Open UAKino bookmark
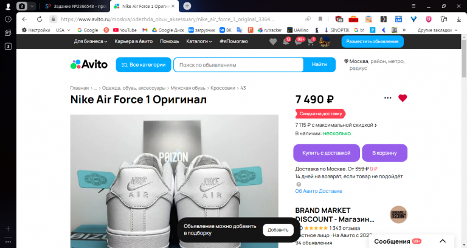The image size is (467, 248). [x=298, y=30]
